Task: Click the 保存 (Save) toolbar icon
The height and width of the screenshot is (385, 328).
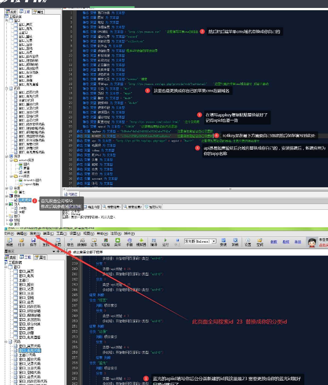Action: [33, 241]
